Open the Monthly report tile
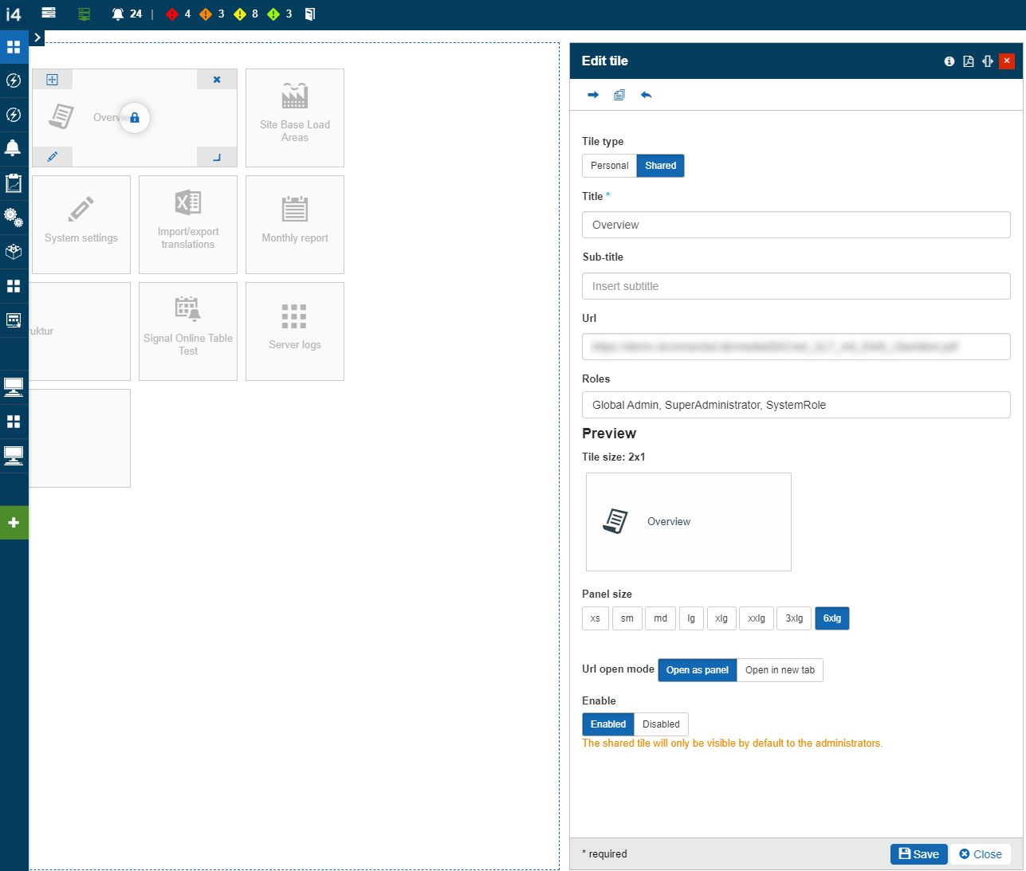The image size is (1026, 871). [x=295, y=224]
